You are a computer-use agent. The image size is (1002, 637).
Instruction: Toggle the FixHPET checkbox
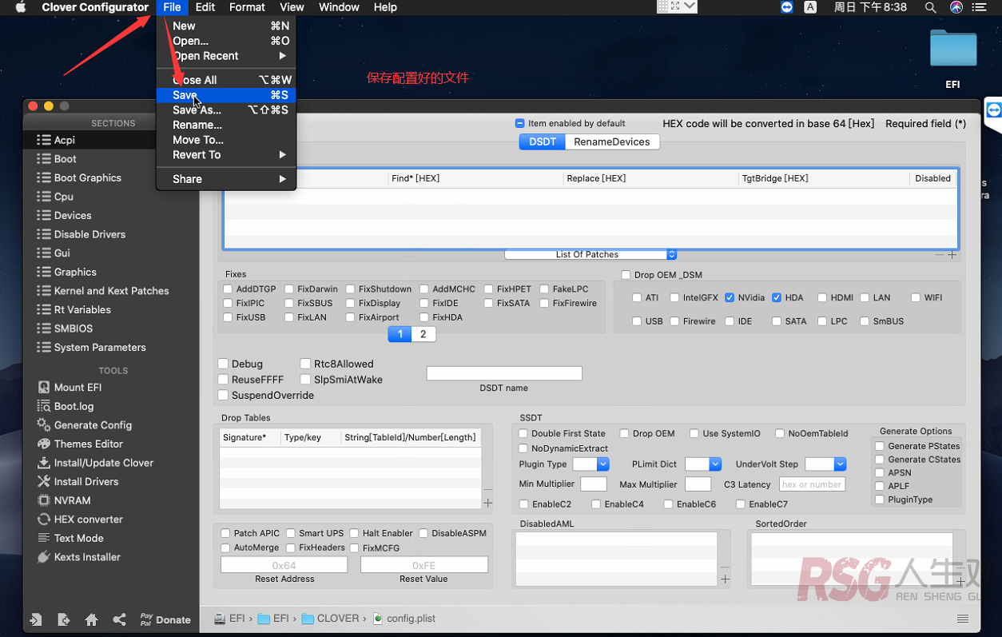coord(488,289)
